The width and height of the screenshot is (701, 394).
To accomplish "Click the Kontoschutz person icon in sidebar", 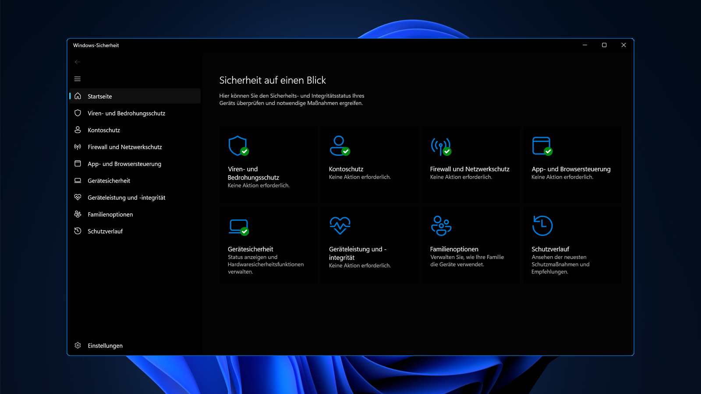I will tap(78, 130).
